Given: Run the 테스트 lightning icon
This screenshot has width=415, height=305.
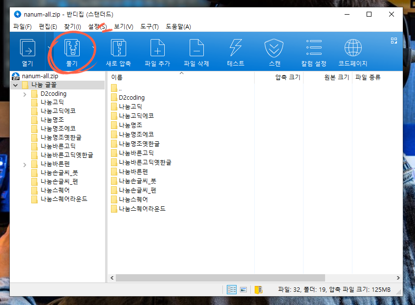Looking at the screenshot, I should click(236, 48).
